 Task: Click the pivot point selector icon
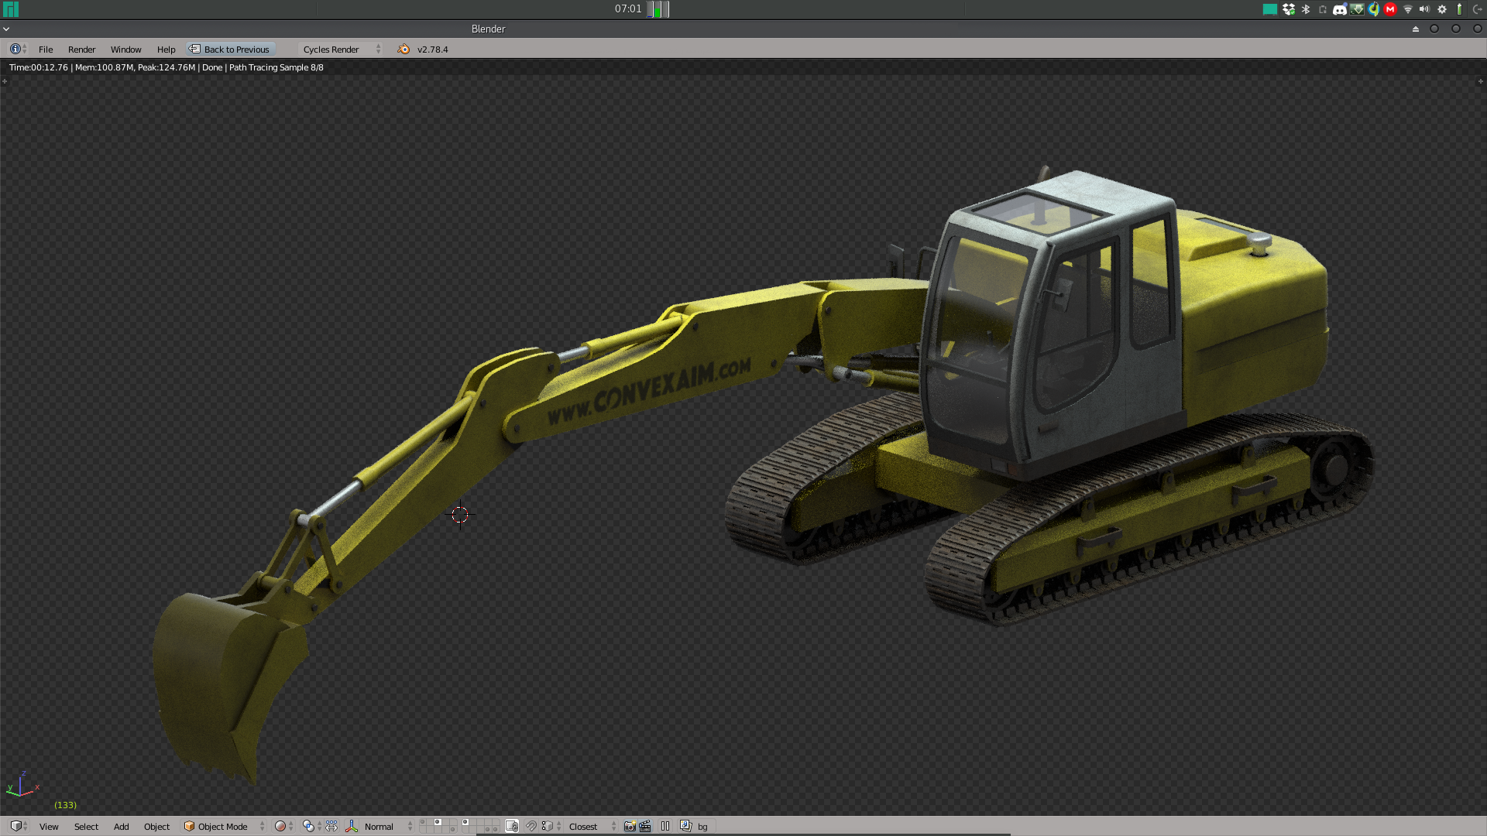coord(308,826)
